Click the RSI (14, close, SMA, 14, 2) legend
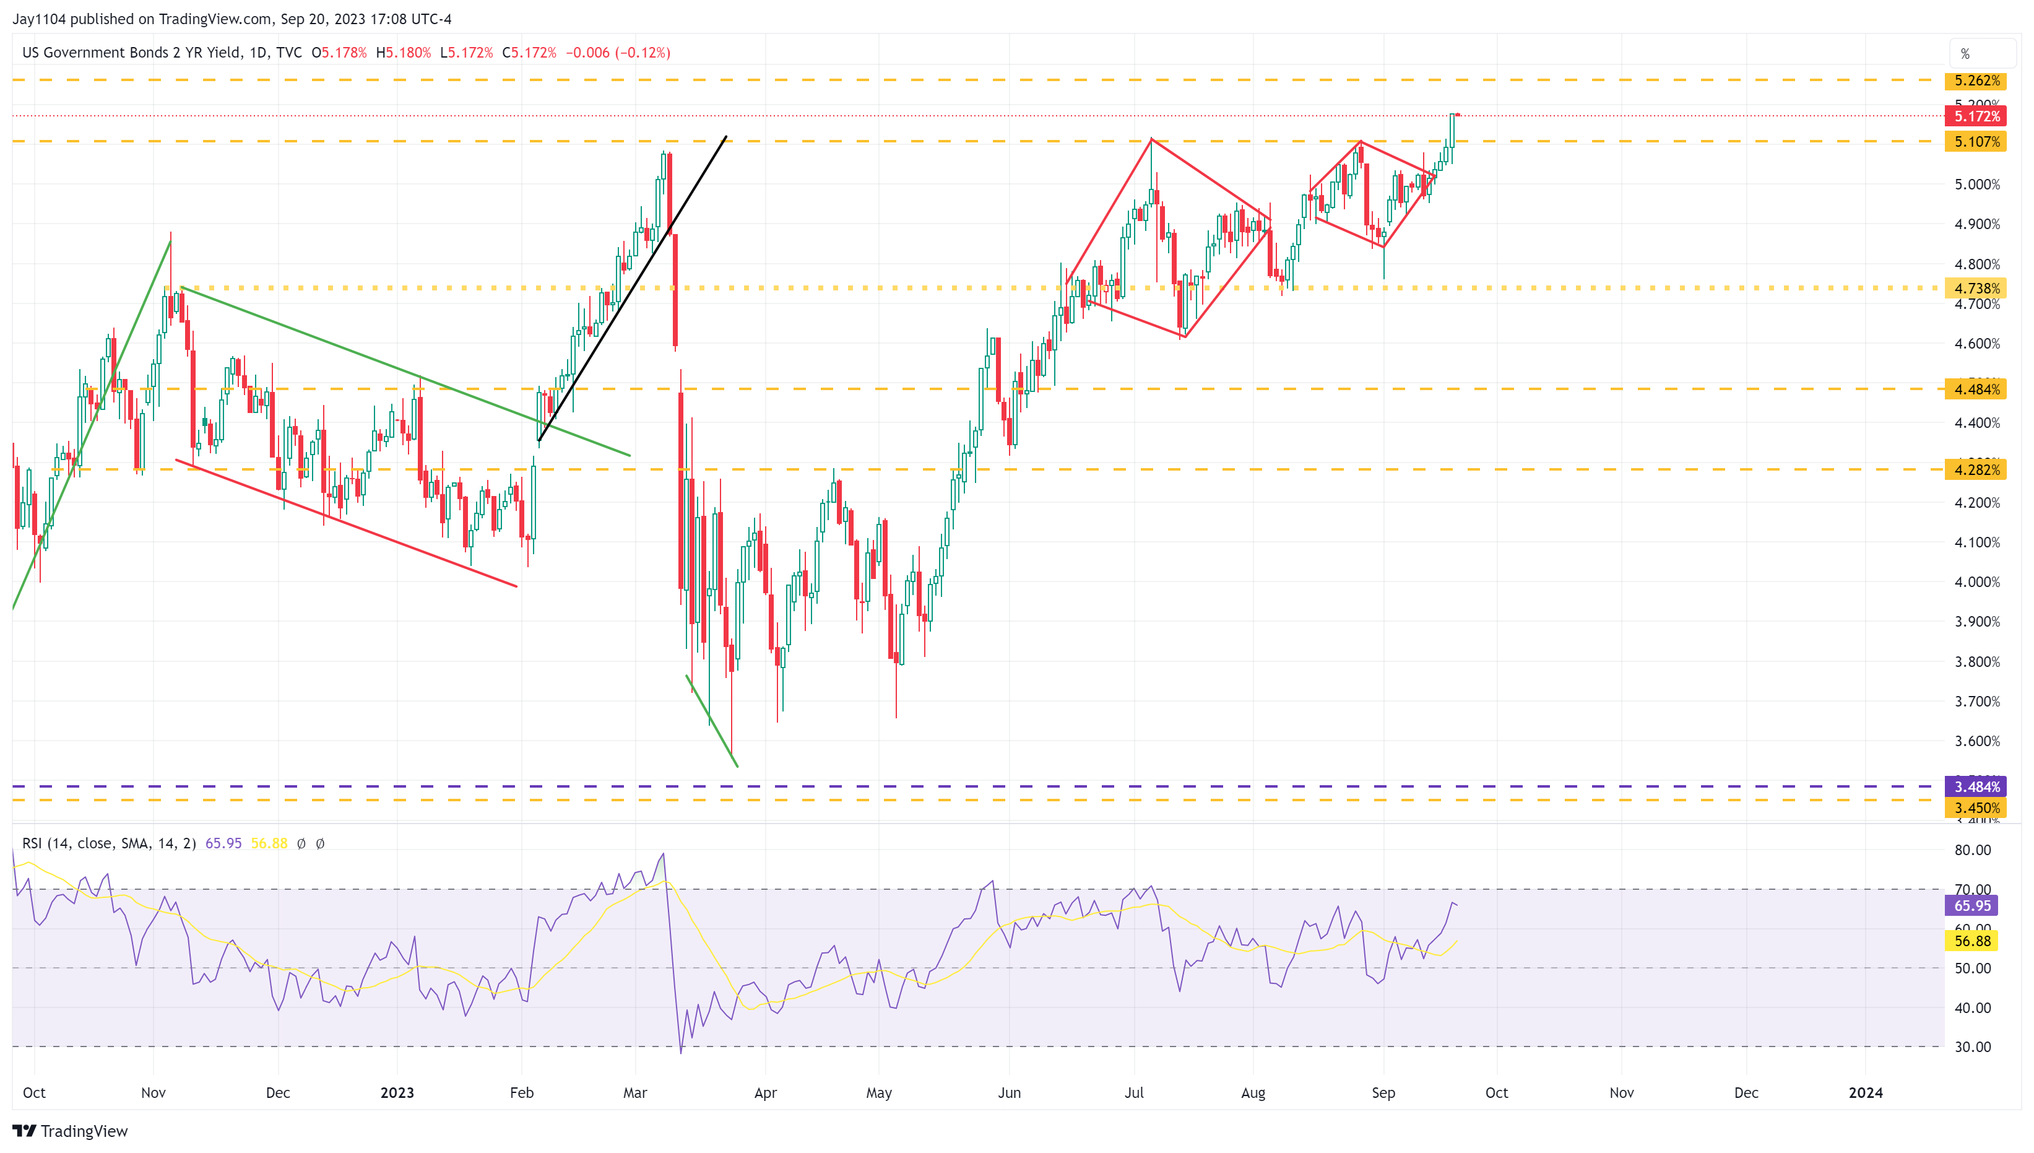The image size is (2034, 1153). pyautogui.click(x=109, y=843)
